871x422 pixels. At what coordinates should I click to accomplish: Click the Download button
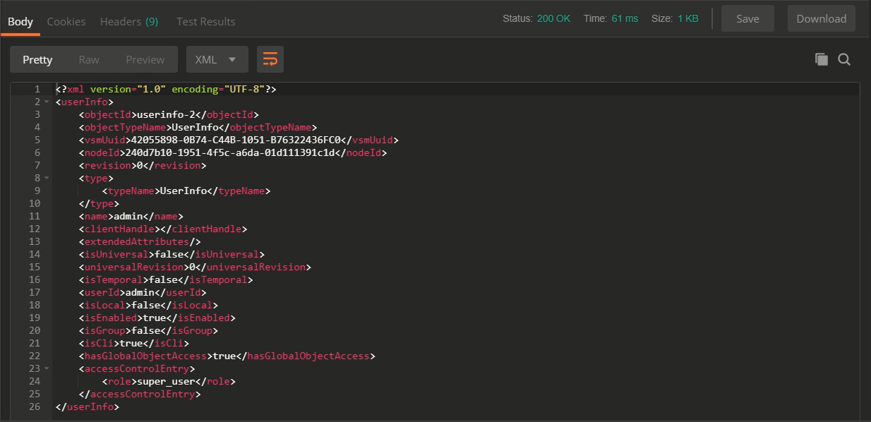(821, 19)
